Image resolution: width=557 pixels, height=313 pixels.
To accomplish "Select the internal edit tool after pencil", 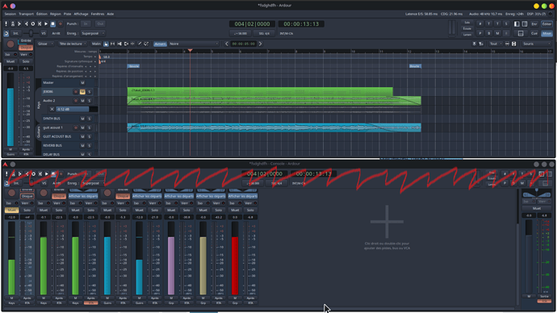I will click(146, 44).
